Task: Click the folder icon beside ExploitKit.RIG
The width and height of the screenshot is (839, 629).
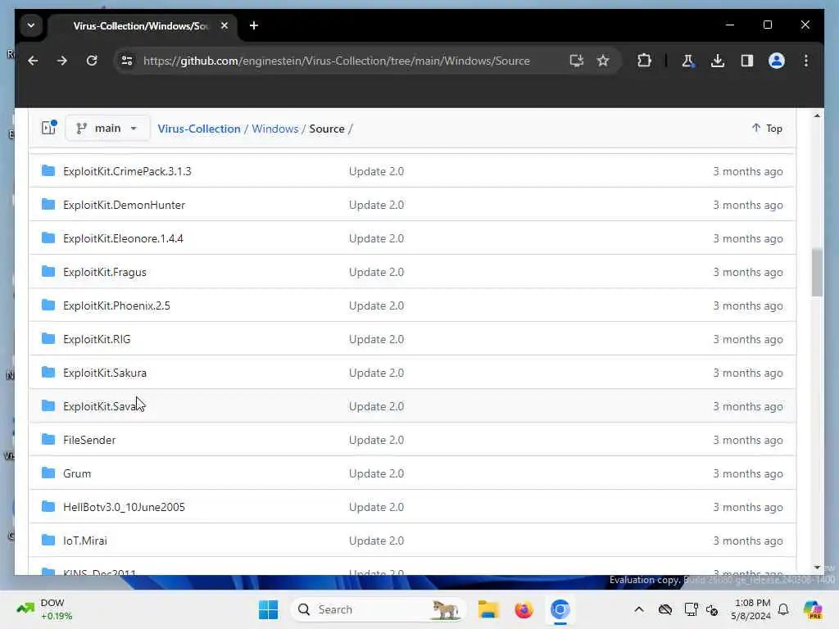Action: pos(48,338)
